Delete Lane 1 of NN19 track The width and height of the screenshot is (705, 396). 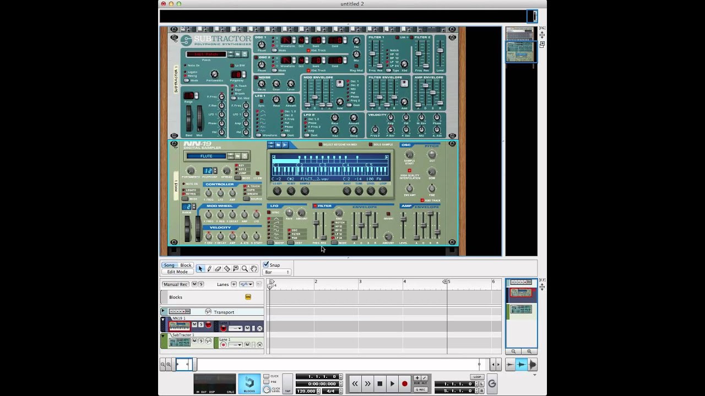[x=259, y=328]
